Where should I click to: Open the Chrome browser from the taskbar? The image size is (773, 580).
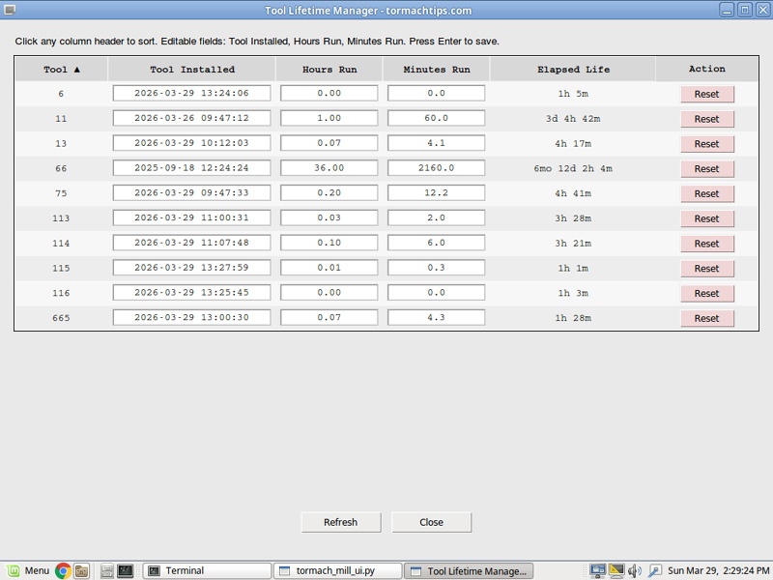[63, 570]
